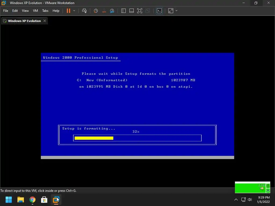Click the greyed-out Unity mode icon
This screenshot has height=206, width=275.
click(148, 11)
